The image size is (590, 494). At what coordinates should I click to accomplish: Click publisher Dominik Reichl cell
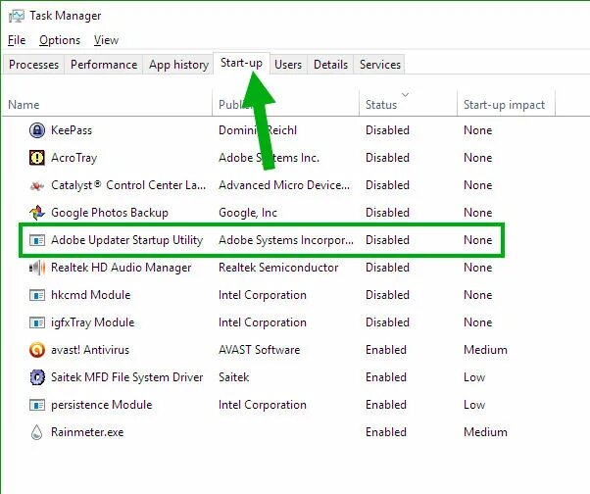pyautogui.click(x=258, y=130)
